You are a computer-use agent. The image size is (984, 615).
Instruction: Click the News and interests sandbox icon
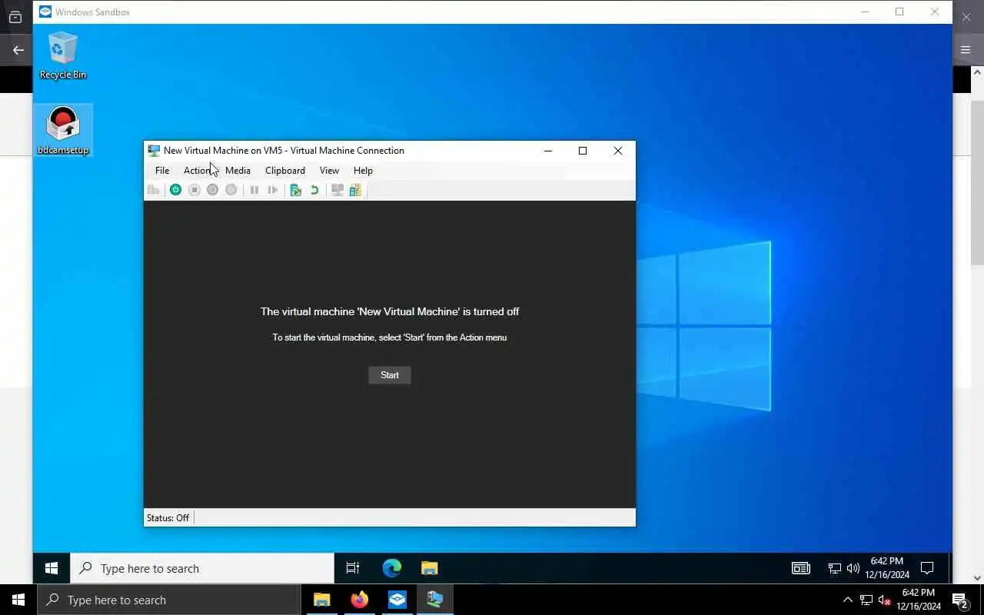[x=801, y=568]
